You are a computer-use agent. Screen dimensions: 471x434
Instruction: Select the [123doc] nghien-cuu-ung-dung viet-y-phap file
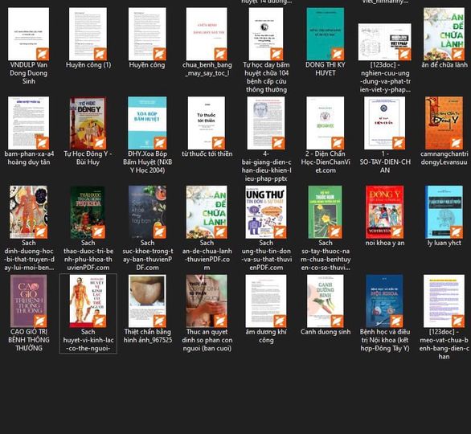coord(385,42)
